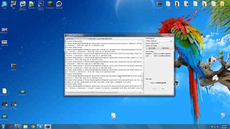
Task: Open the Local Version Editor tab
Action: 105,39
